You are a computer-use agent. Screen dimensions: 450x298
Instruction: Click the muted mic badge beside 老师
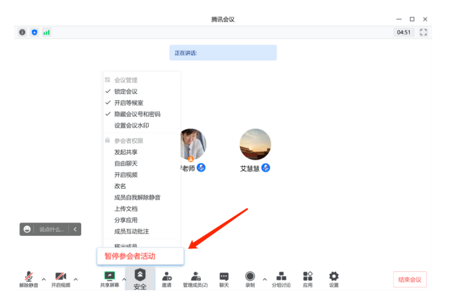pyautogui.click(x=201, y=168)
